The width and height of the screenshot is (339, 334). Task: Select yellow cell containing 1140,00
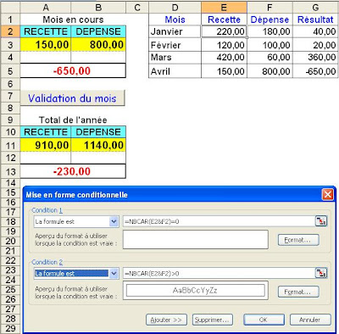click(98, 145)
